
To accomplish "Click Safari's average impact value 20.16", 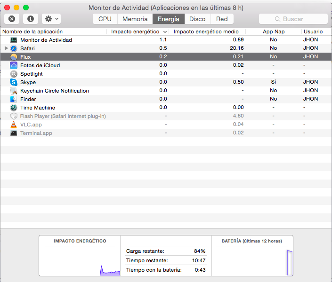I will coord(237,48).
